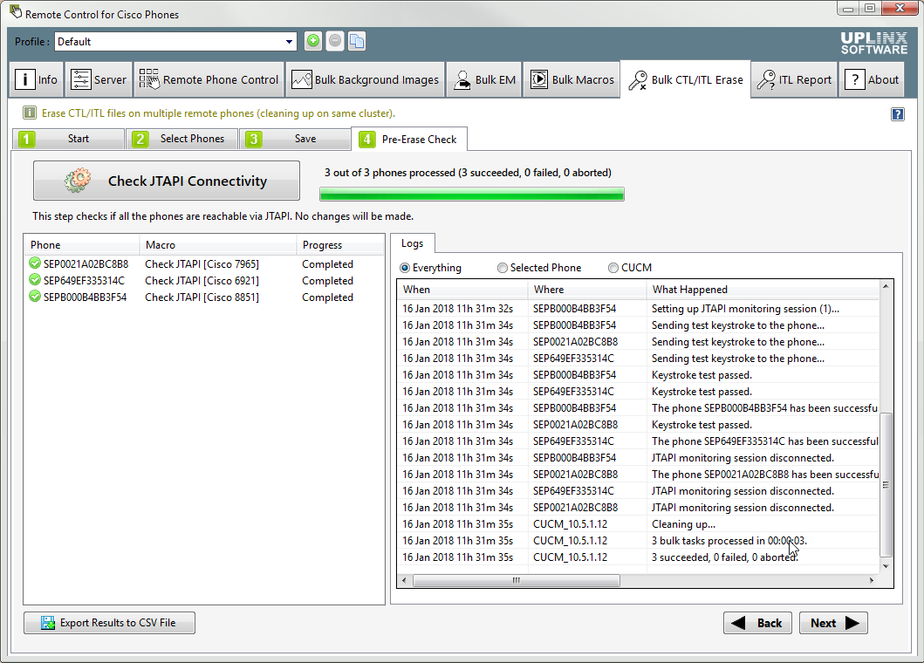
Task: Sort phone list by Progress column
Action: pyautogui.click(x=340, y=245)
